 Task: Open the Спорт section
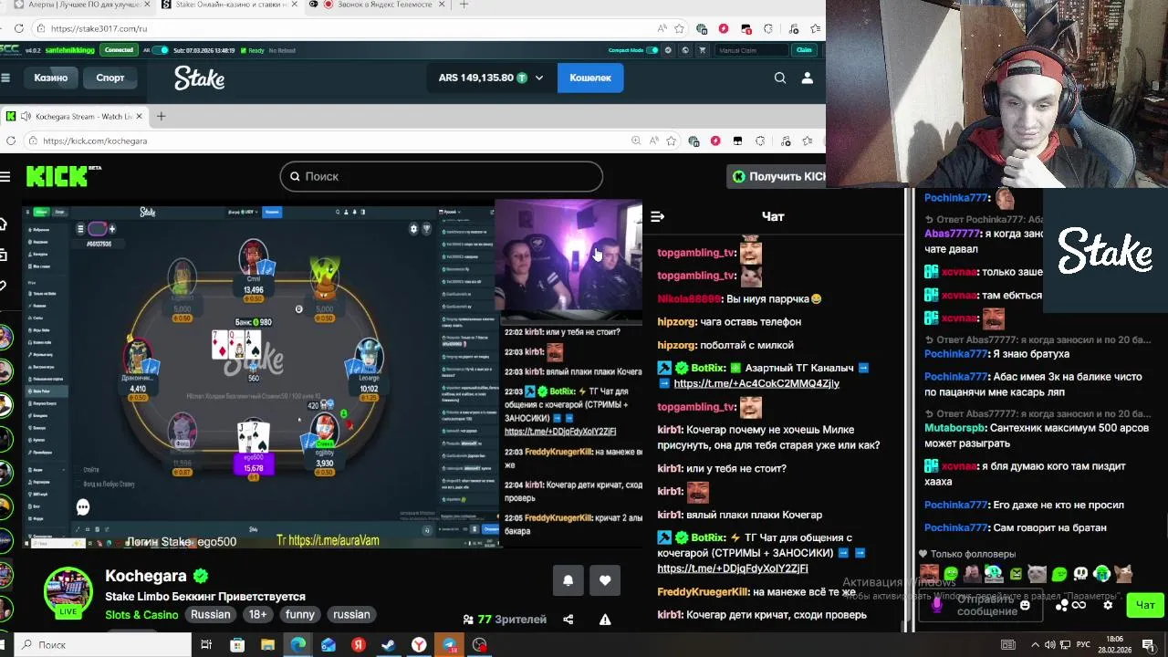pos(110,78)
